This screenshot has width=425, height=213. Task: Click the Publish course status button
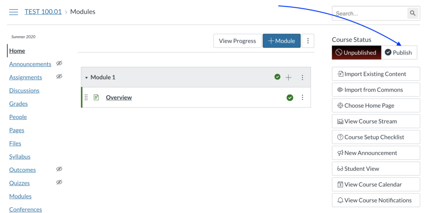tap(398, 53)
